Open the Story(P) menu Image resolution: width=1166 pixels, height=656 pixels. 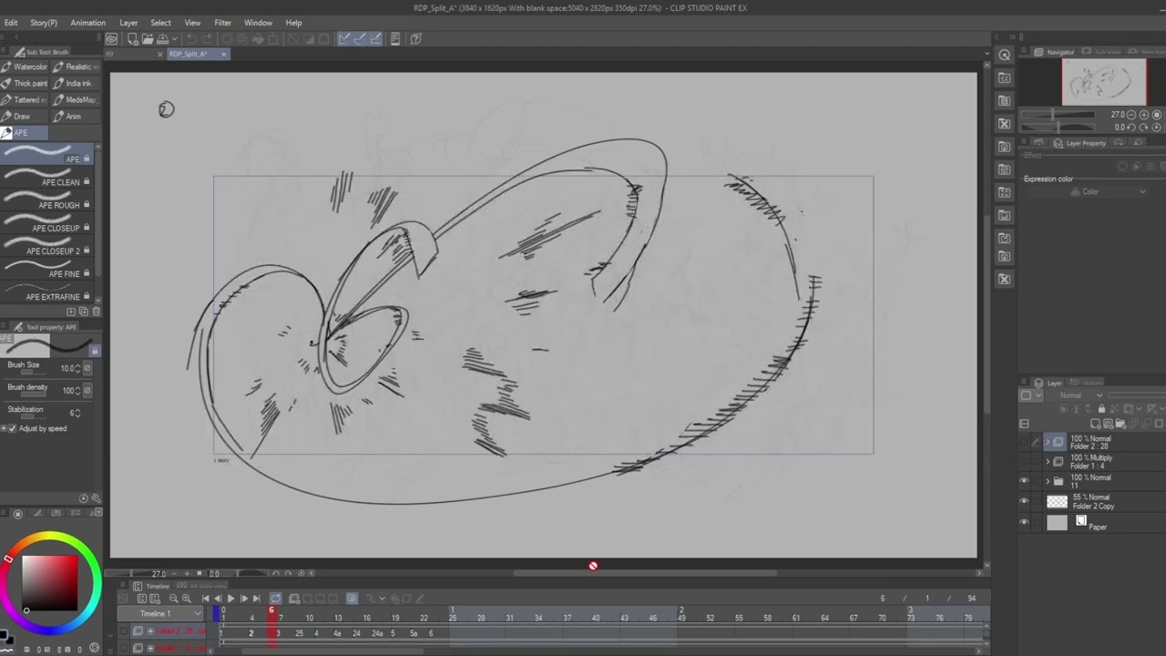(x=44, y=23)
